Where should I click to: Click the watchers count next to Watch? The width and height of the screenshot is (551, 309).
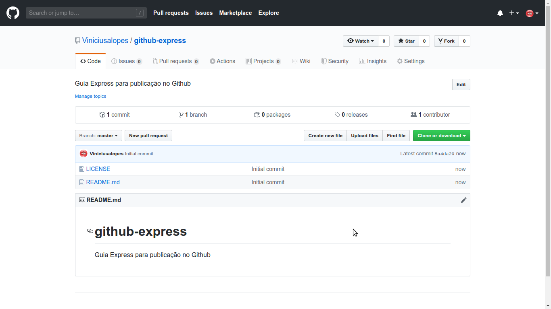click(384, 41)
